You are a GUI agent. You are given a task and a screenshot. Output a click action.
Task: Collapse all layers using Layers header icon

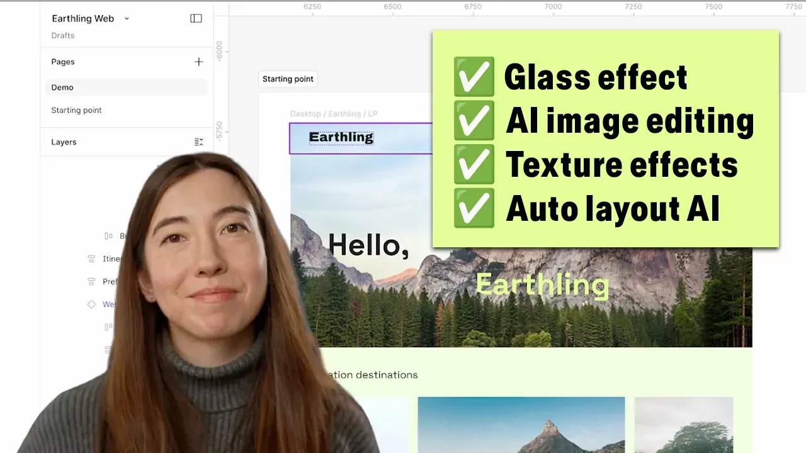(x=199, y=142)
